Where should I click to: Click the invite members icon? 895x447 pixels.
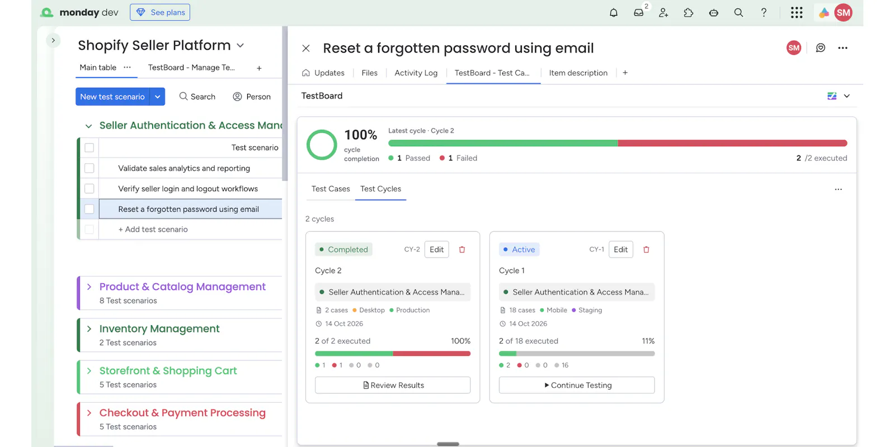click(663, 12)
